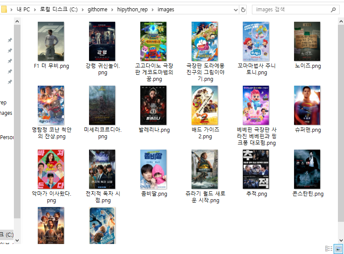Select 고고다이노 극장판 게코도마뱀의 꿈.png thumbnail

tap(153, 41)
